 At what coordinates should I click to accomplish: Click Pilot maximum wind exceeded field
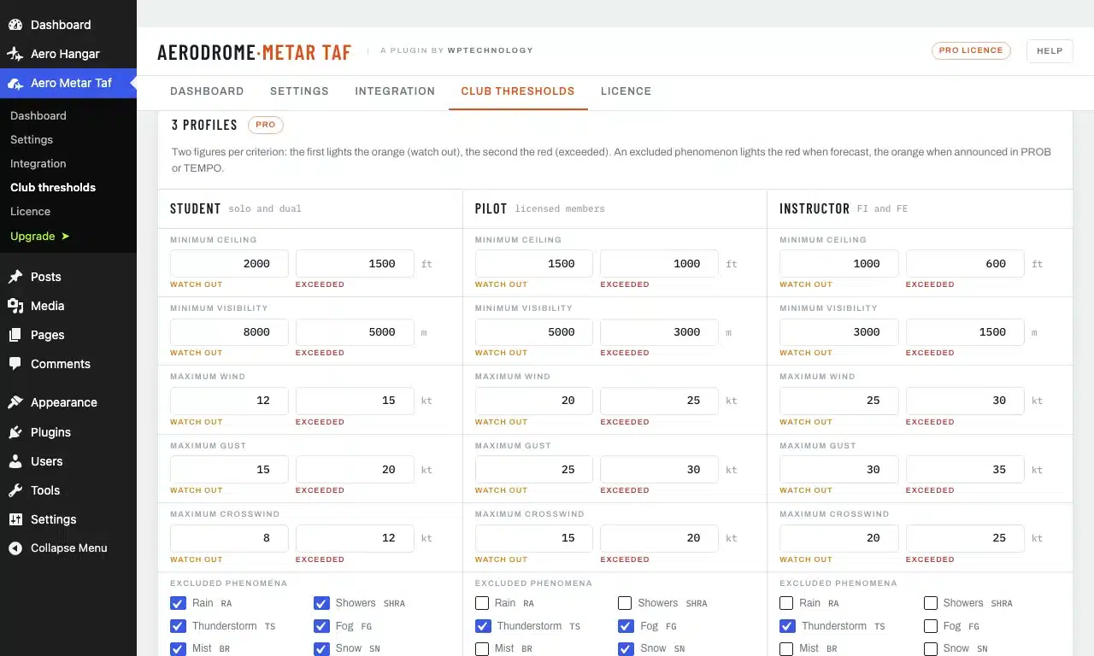click(660, 401)
